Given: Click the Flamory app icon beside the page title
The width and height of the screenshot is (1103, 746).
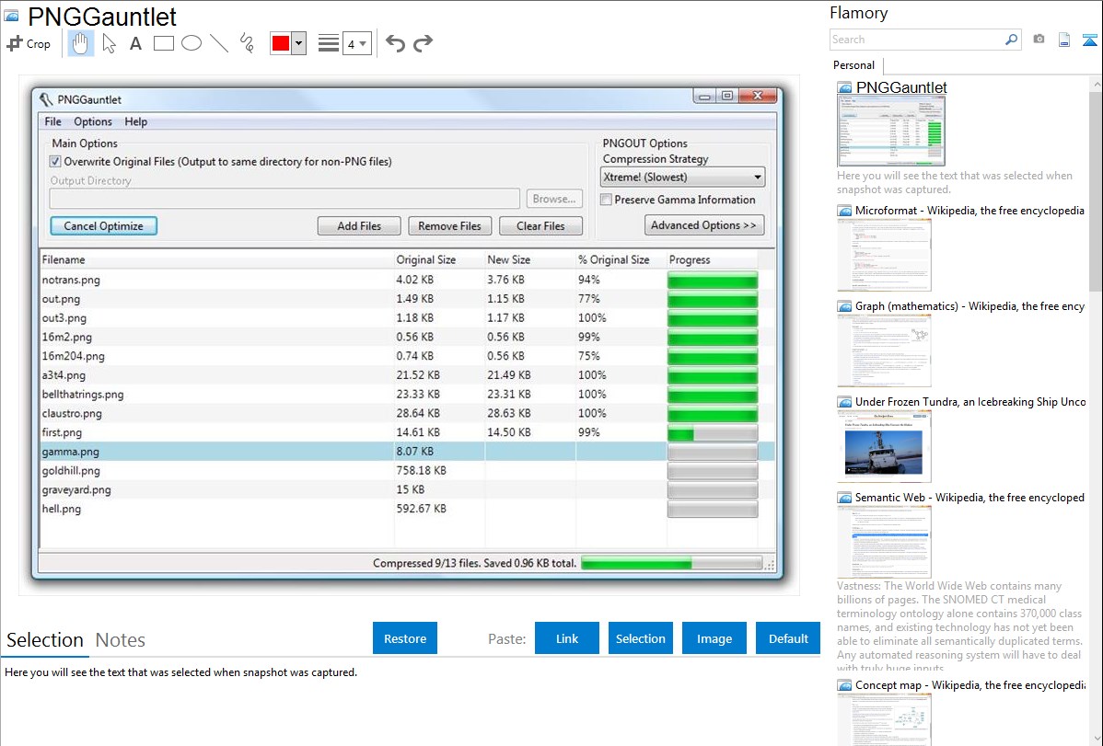Looking at the screenshot, I should tap(12, 16).
